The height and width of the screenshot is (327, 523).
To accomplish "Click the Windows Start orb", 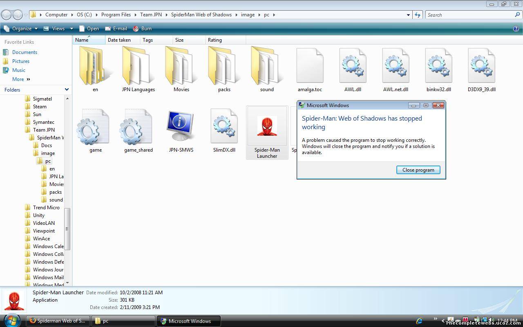I will coord(11,320).
